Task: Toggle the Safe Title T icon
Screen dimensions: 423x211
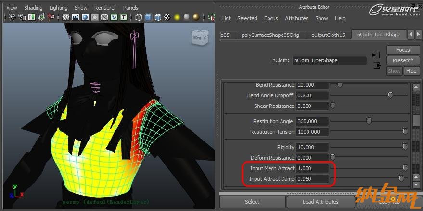Action: pyautogui.click(x=124, y=17)
